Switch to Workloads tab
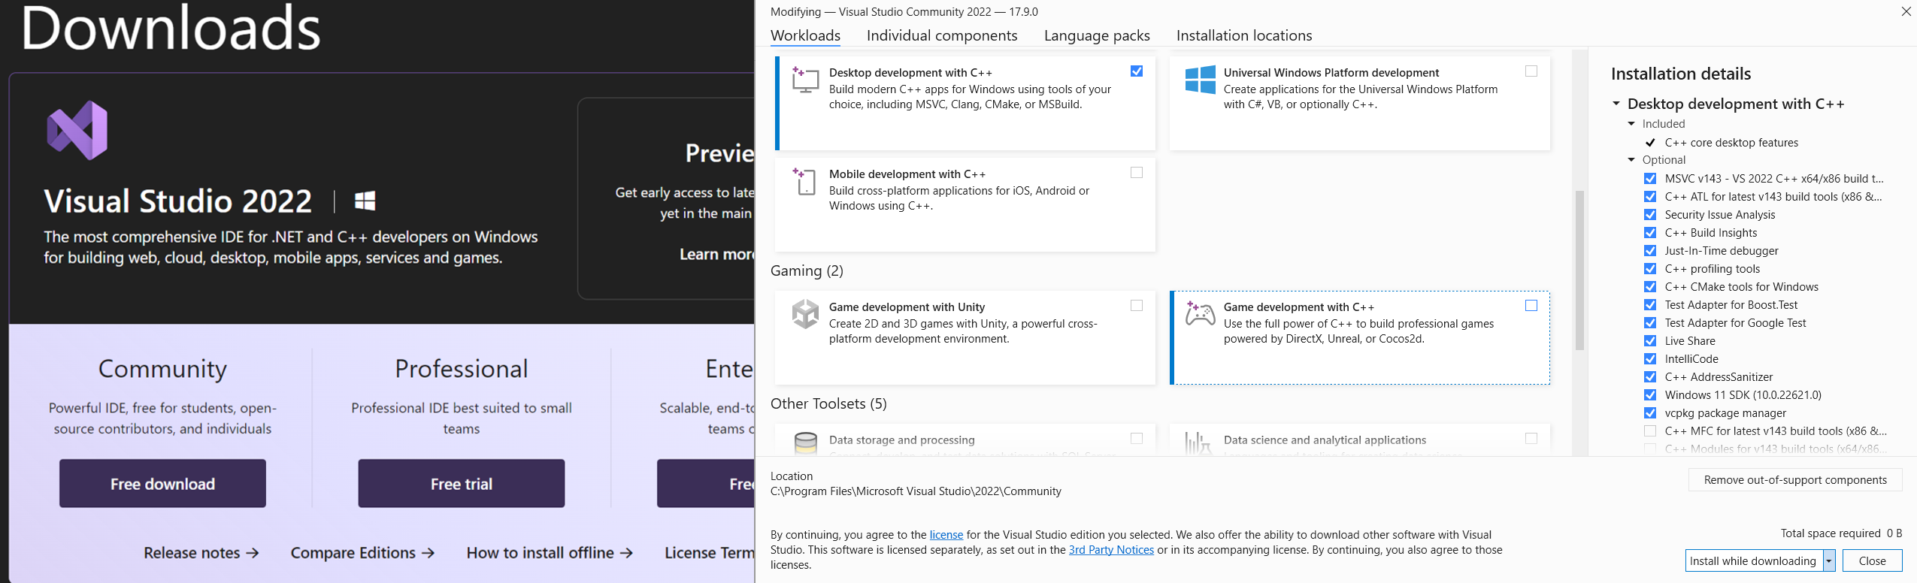The width and height of the screenshot is (1917, 583). (x=805, y=35)
